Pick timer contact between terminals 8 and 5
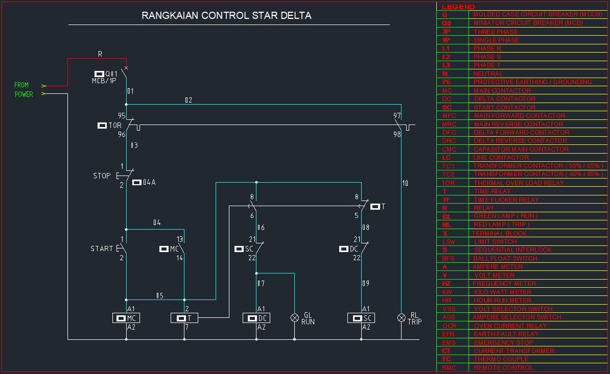610x374 pixels. (363, 206)
